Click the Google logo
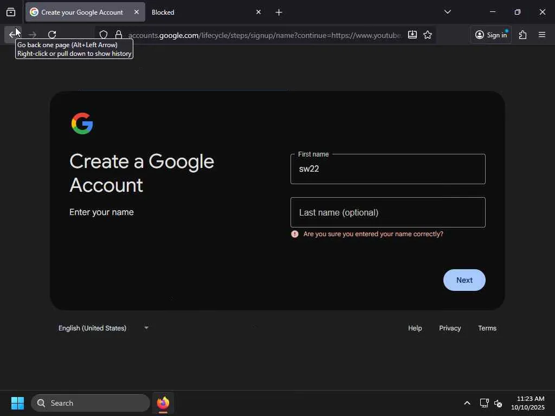This screenshot has height=416, width=555. click(x=82, y=123)
